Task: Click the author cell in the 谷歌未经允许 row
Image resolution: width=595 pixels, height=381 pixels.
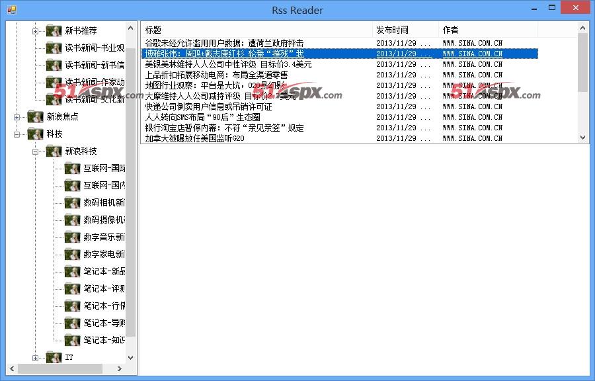Action: click(x=473, y=43)
